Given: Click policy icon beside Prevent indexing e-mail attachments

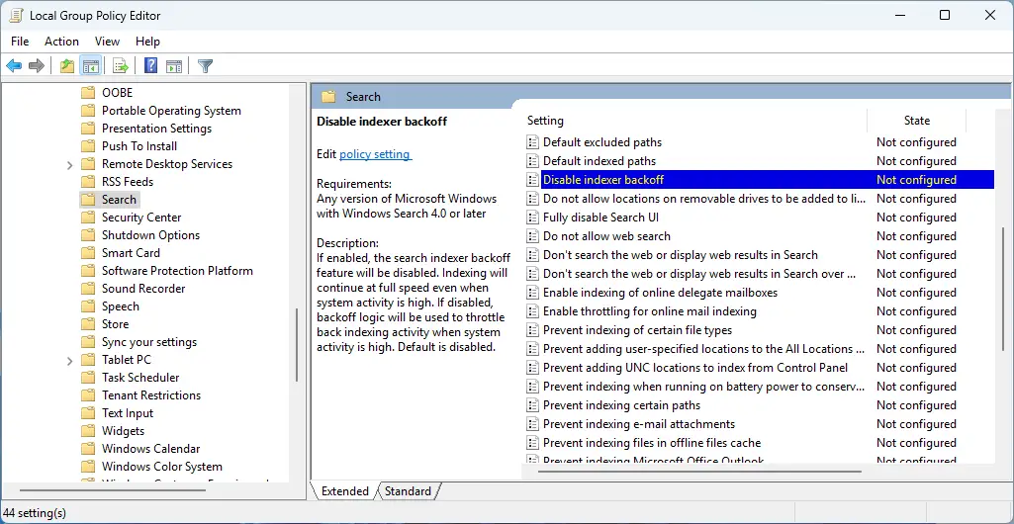Looking at the screenshot, I should pos(533,424).
